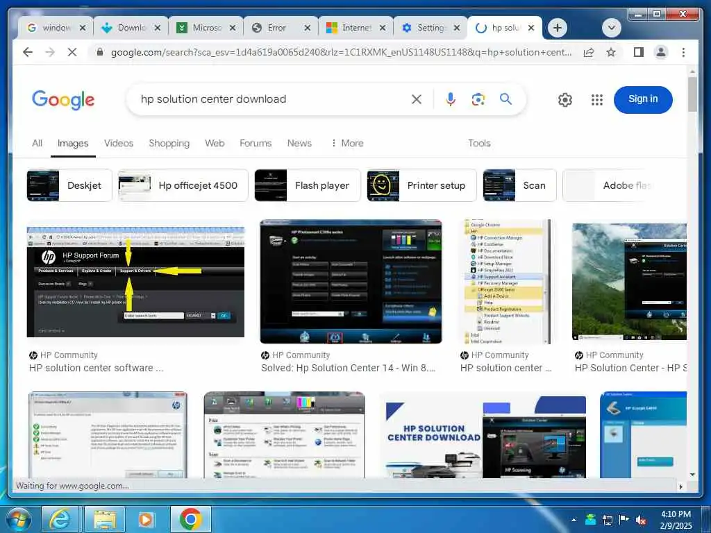Switch to the Forums results tab
This screenshot has height=533, width=711.
coord(256,143)
